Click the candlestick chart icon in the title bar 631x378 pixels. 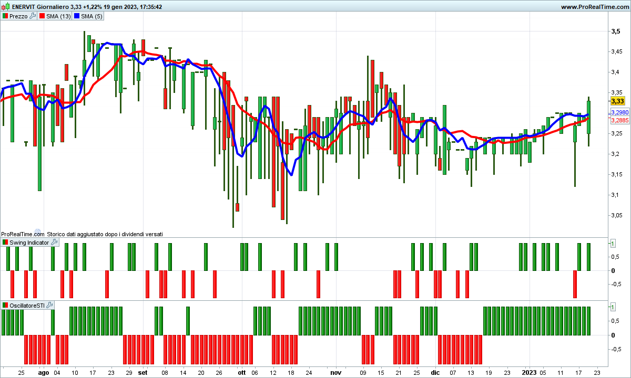coord(5,7)
